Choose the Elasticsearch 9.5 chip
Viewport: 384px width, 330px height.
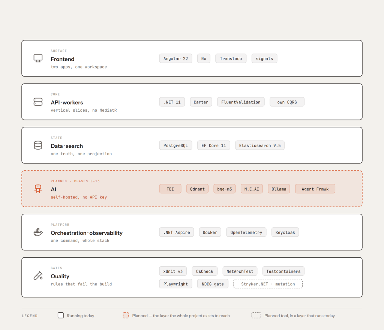pyautogui.click(x=260, y=145)
